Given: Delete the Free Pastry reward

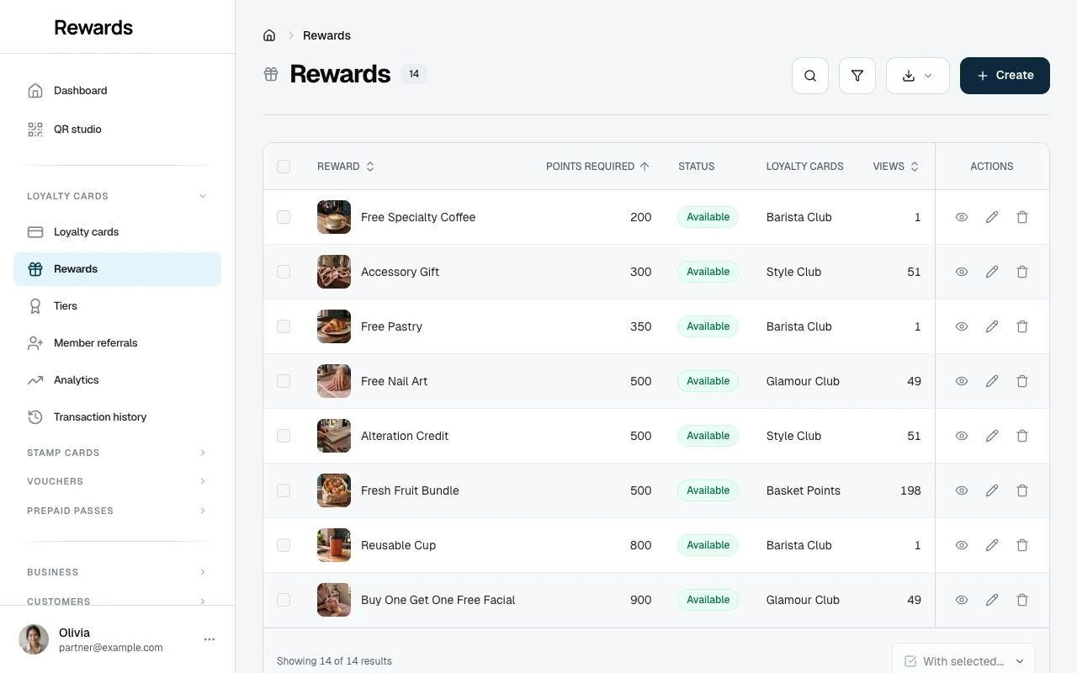Looking at the screenshot, I should 1022,326.
